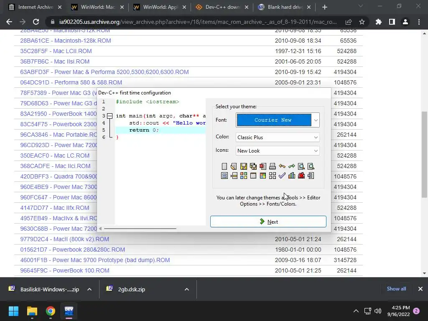Show hidden icons in system tray
This screenshot has height=321, width=428.
(356, 311)
